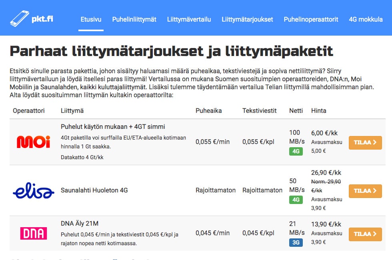Screen dimensions: 392x260
Task: Click the '13,90 €/kk' price
Action: click(326, 224)
